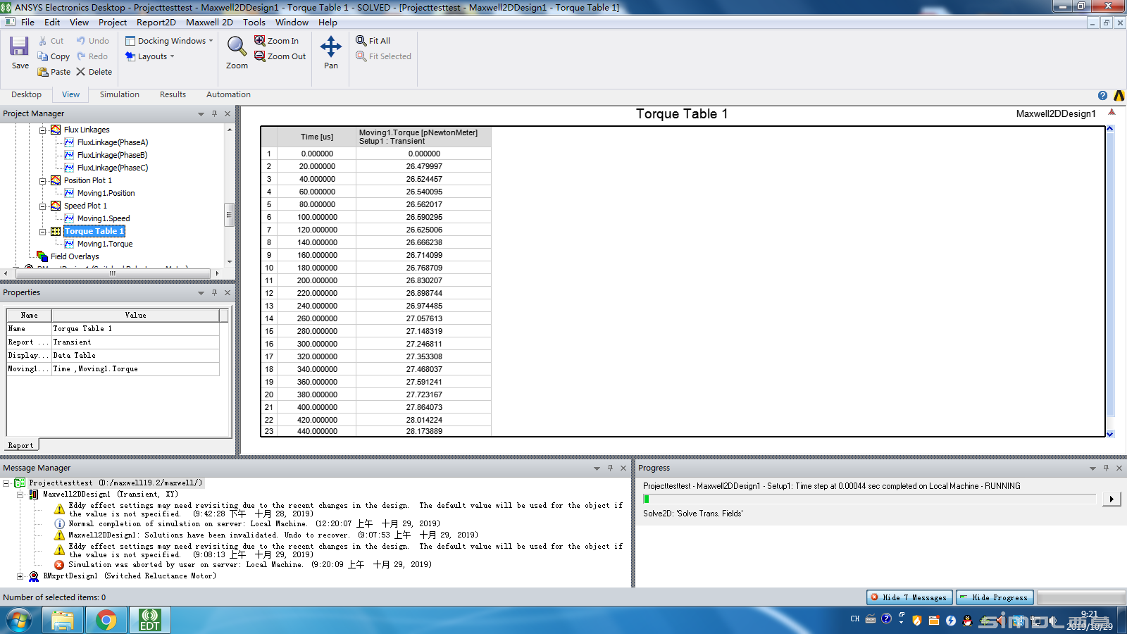This screenshot has height=634, width=1127.
Task: Open the Tools menu
Action: point(254,23)
